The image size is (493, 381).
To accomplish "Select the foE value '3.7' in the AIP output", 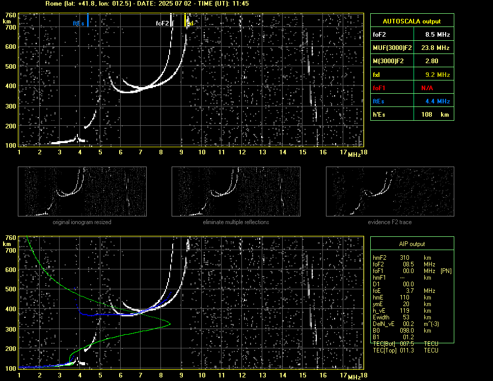I will coord(409,291).
